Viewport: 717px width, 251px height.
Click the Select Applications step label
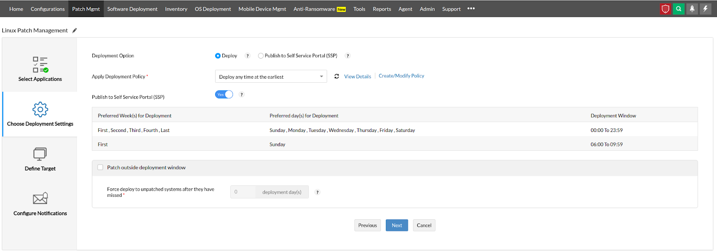click(x=40, y=79)
